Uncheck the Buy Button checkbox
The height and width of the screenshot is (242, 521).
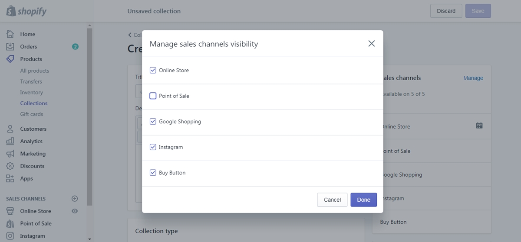coord(153,172)
